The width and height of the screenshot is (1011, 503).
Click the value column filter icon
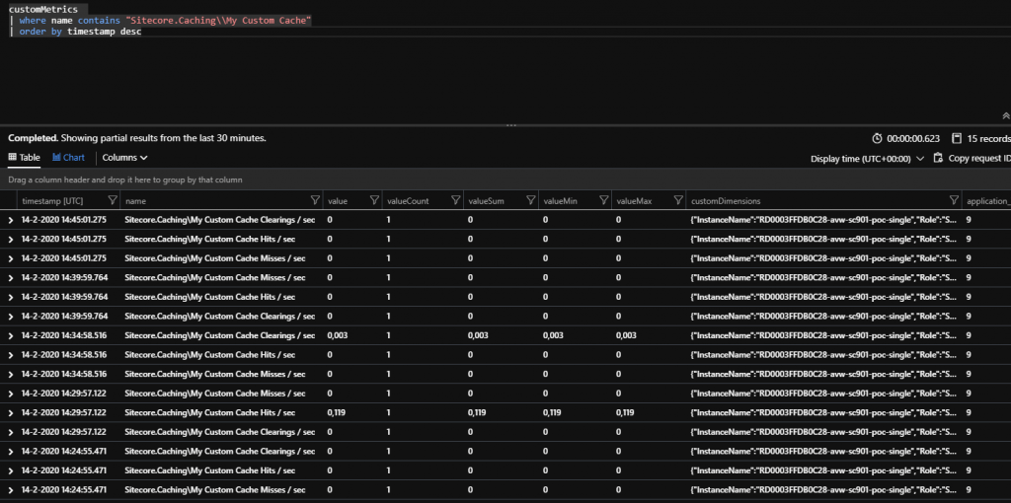(374, 200)
